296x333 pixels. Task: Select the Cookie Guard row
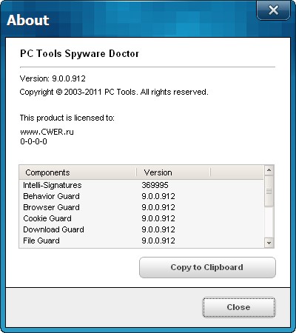[x=141, y=218]
